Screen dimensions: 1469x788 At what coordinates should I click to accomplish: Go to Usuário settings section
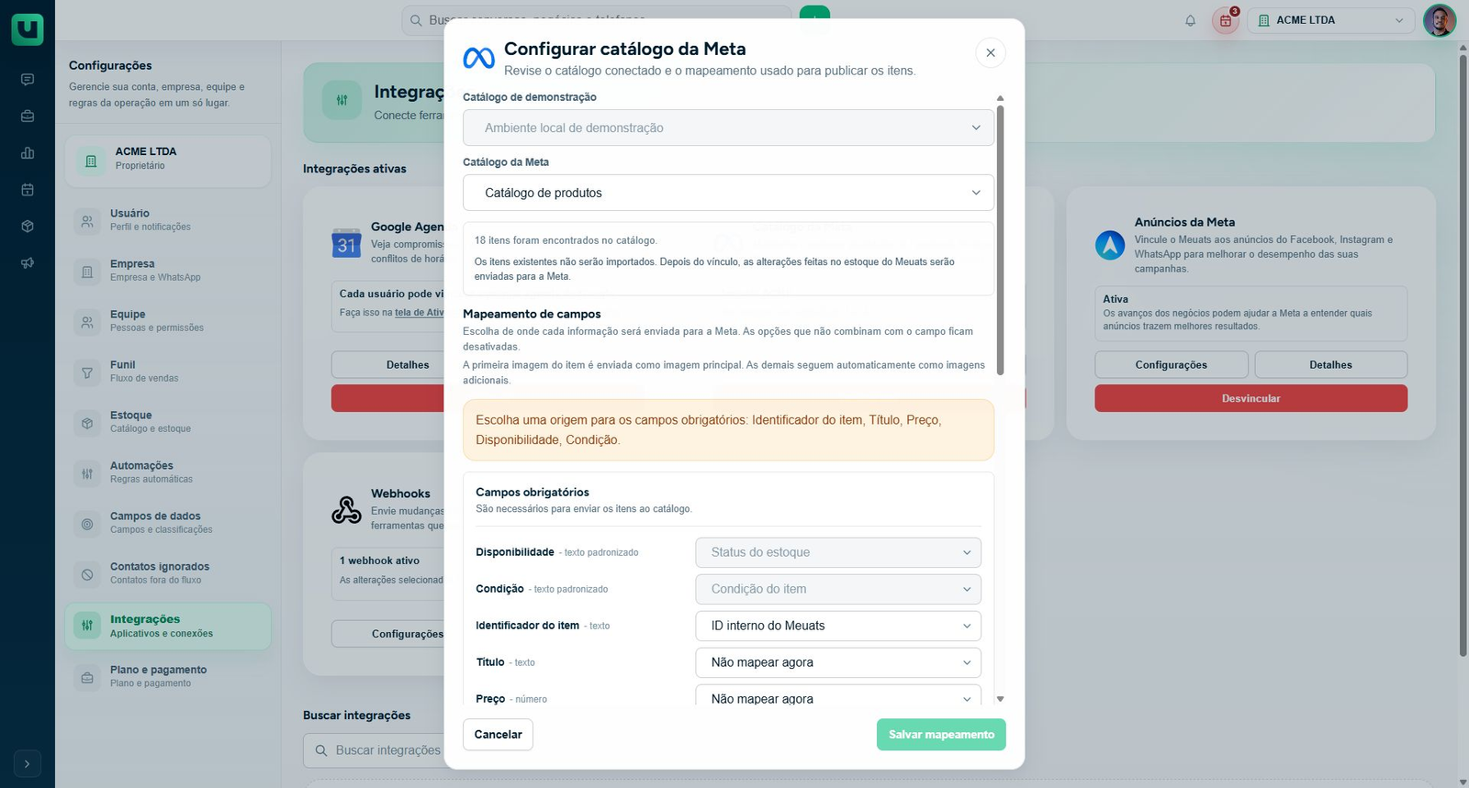pos(168,220)
